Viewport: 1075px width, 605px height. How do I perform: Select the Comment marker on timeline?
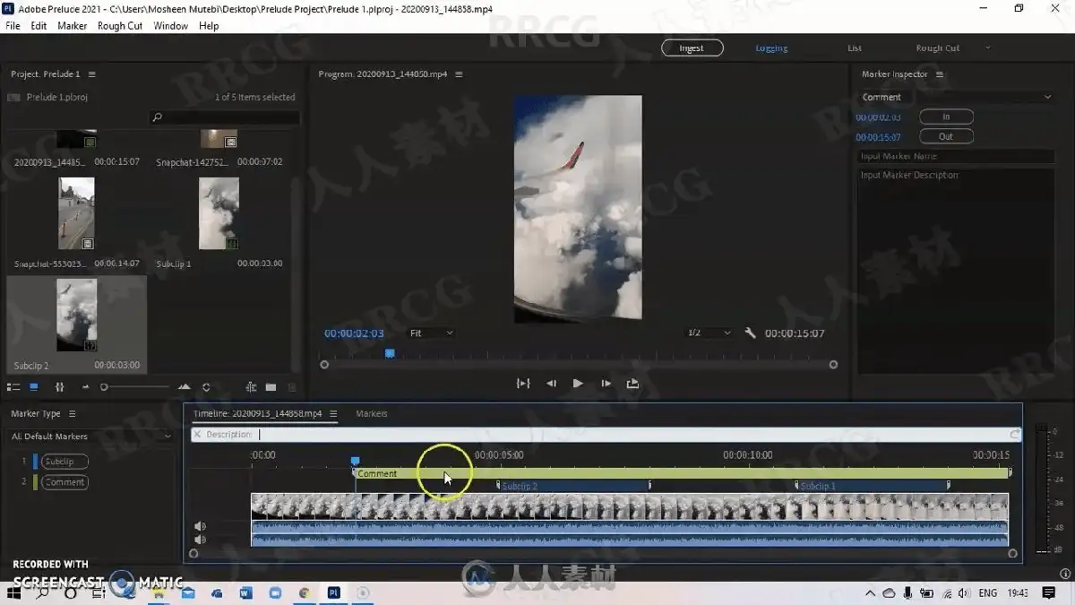683,473
